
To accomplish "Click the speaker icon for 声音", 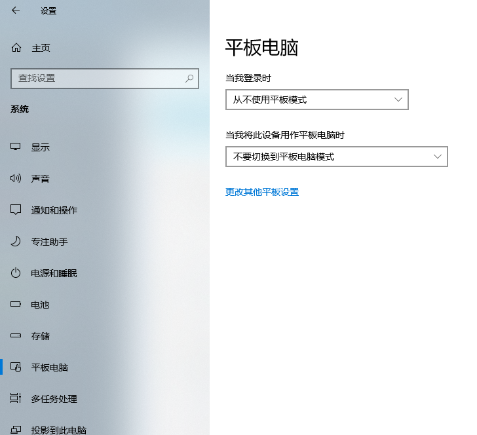I will pyautogui.click(x=16, y=178).
